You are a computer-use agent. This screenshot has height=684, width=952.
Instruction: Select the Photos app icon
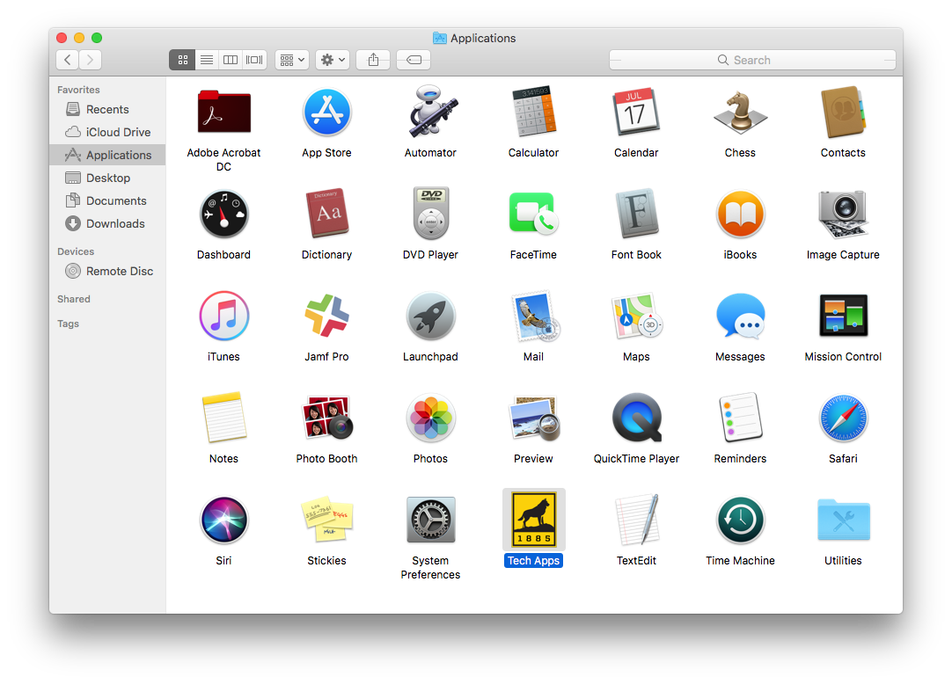point(430,418)
